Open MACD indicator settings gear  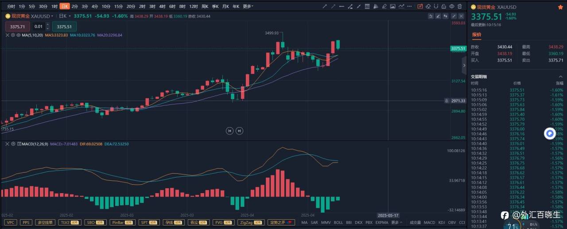(x=13, y=144)
